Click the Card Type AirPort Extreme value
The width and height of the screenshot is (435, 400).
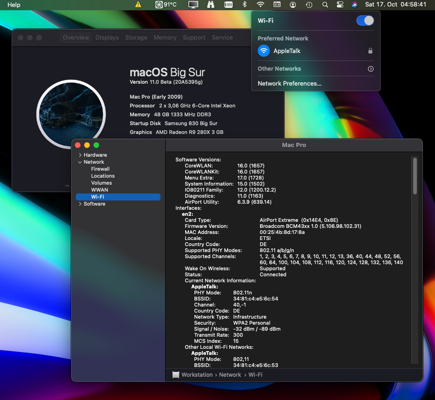click(299, 220)
